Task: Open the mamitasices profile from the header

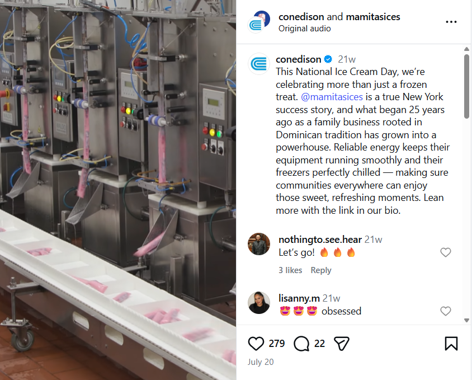Action: (373, 17)
